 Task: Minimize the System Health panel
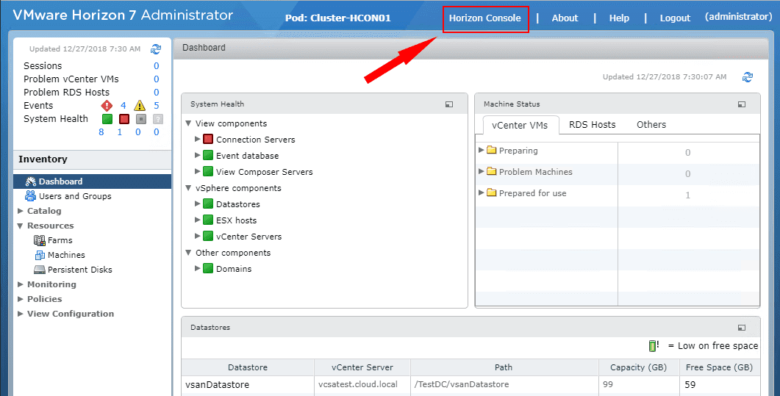449,104
